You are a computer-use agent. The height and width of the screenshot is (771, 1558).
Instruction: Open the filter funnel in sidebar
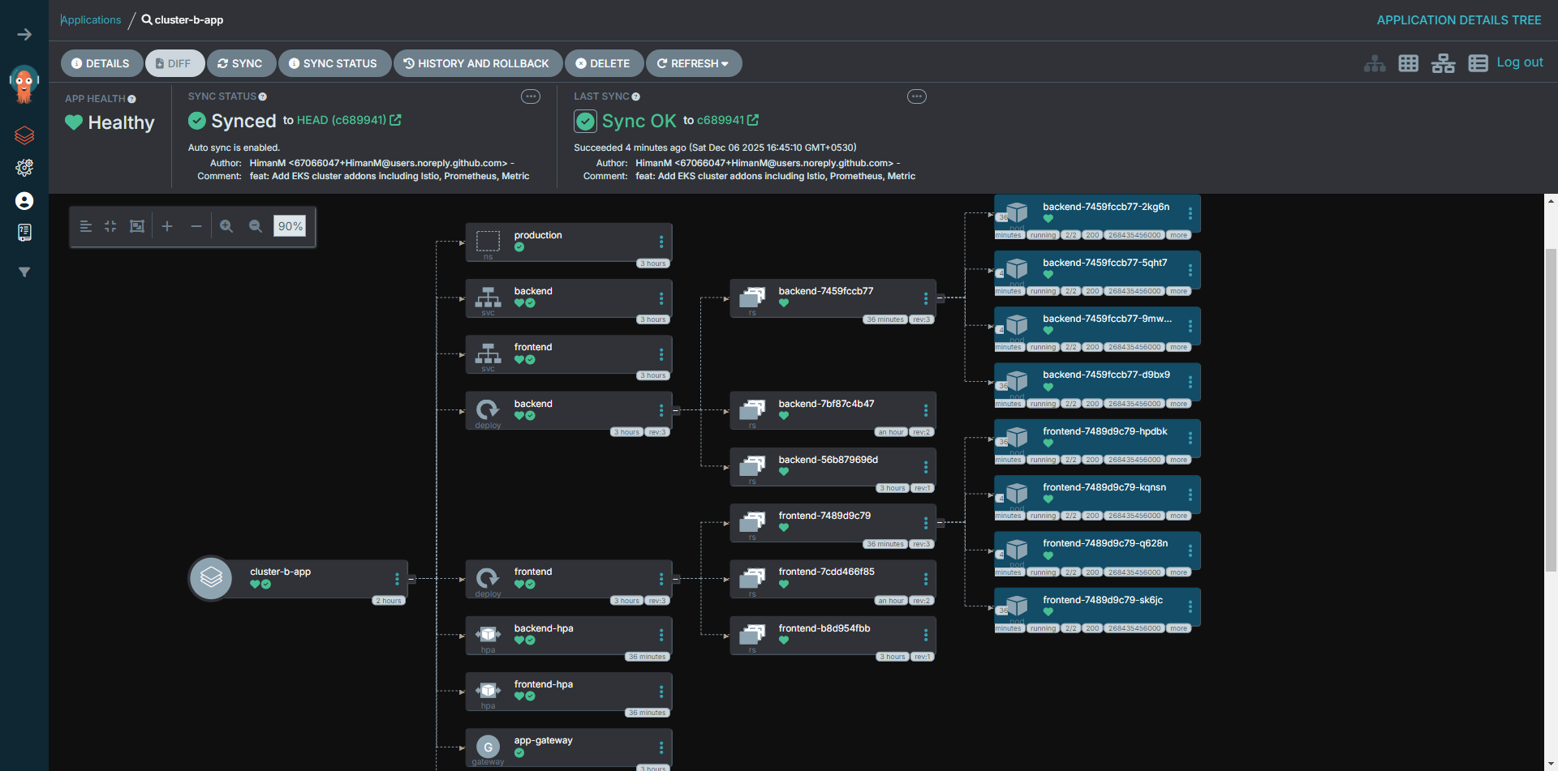tap(24, 272)
